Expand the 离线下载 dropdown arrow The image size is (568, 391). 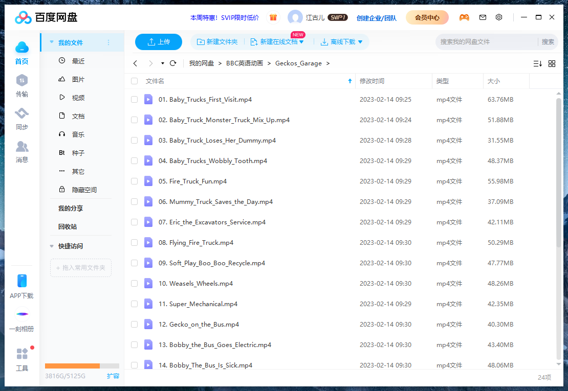click(360, 42)
